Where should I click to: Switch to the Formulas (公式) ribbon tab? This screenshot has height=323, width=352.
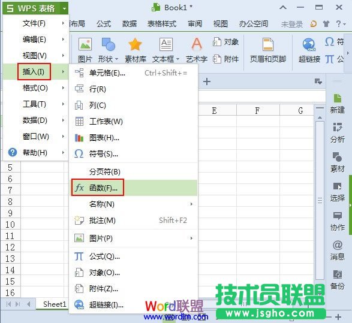click(104, 23)
